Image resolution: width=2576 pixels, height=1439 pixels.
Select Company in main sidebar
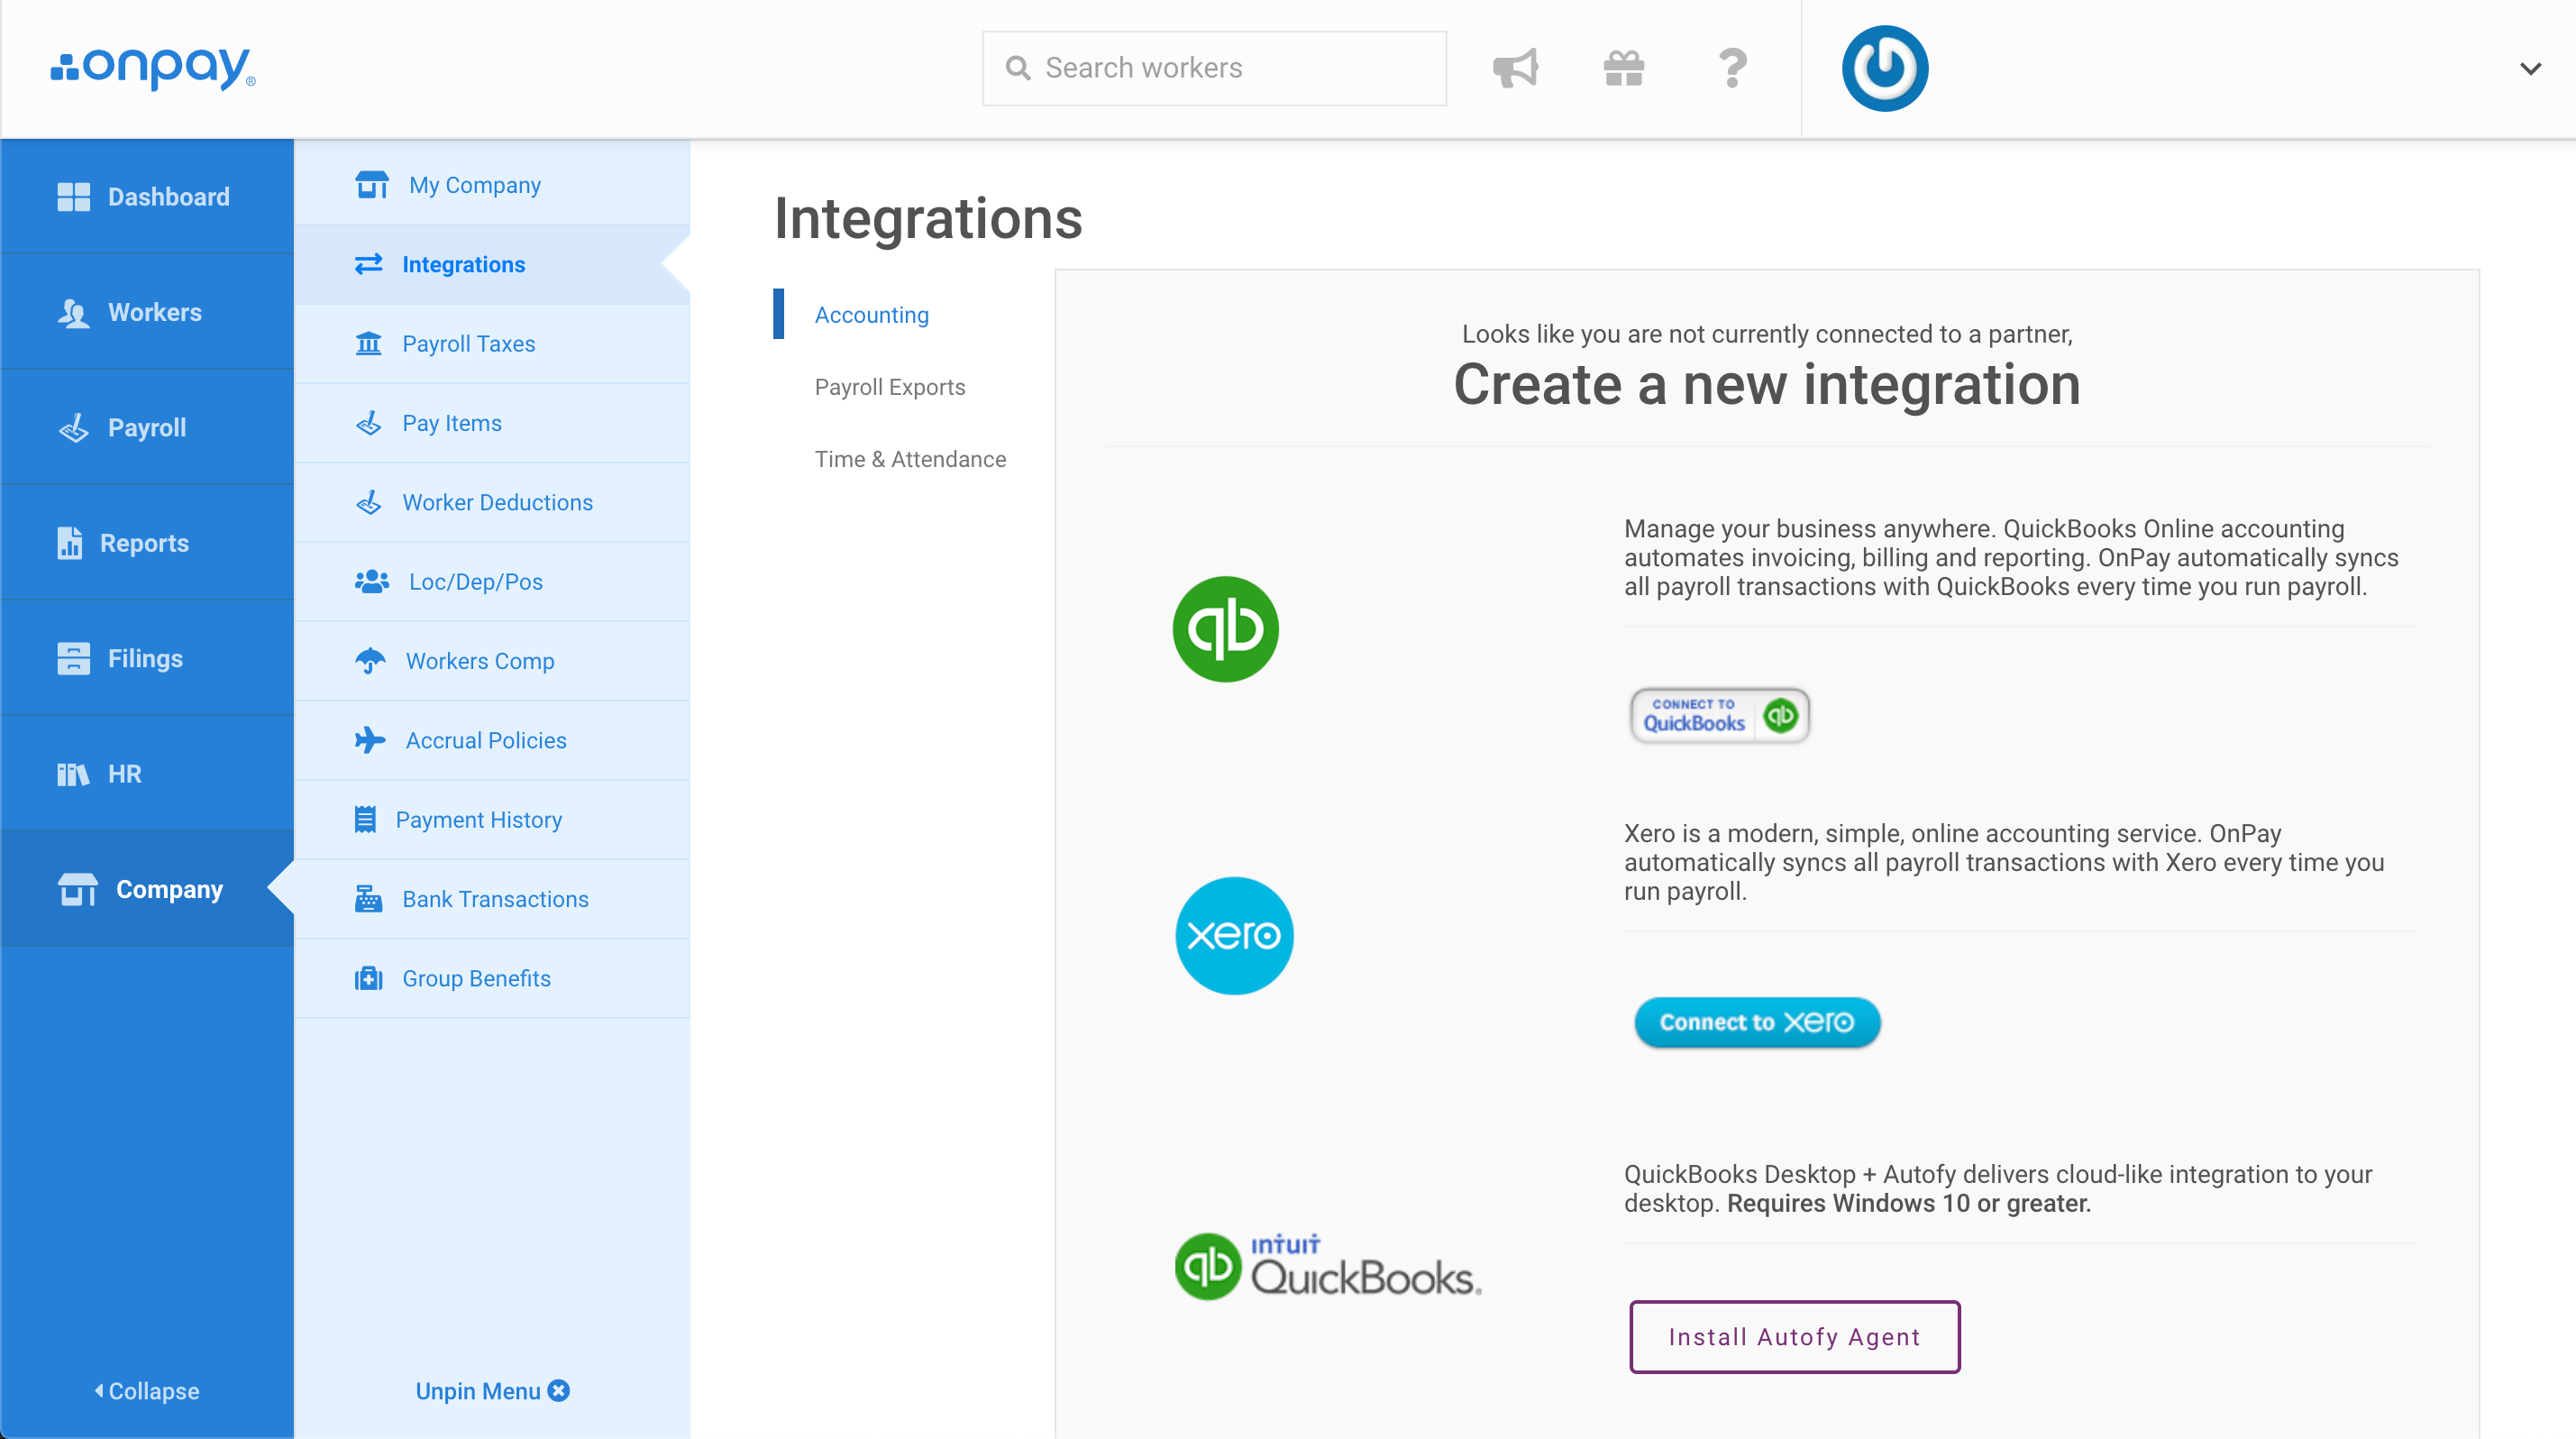tap(147, 889)
